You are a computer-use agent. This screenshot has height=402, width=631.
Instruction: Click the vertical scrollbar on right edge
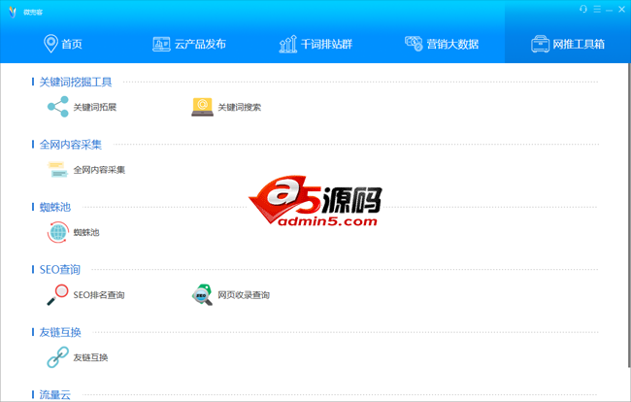coord(629,215)
